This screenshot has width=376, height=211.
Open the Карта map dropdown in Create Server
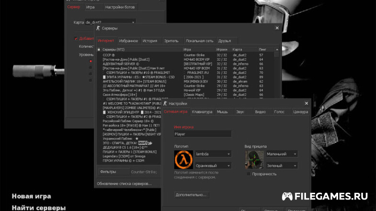coord(110,22)
